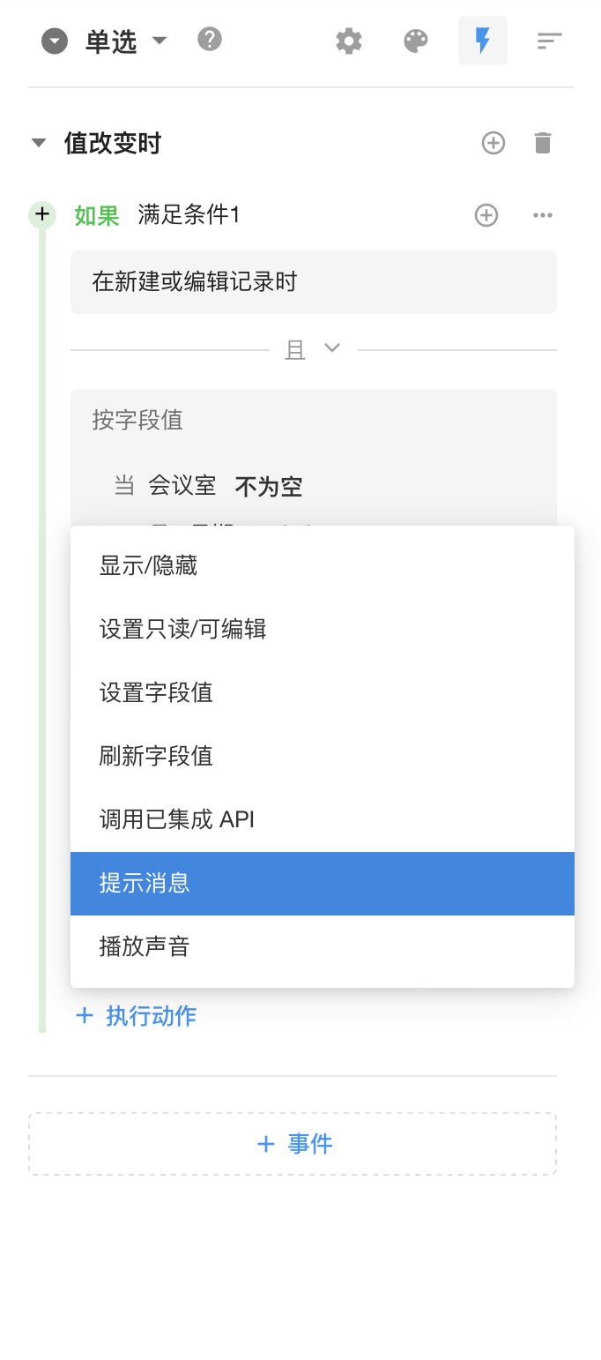The width and height of the screenshot is (601, 1360).
Task: Select 播放声音 from the action list
Action: (x=145, y=947)
